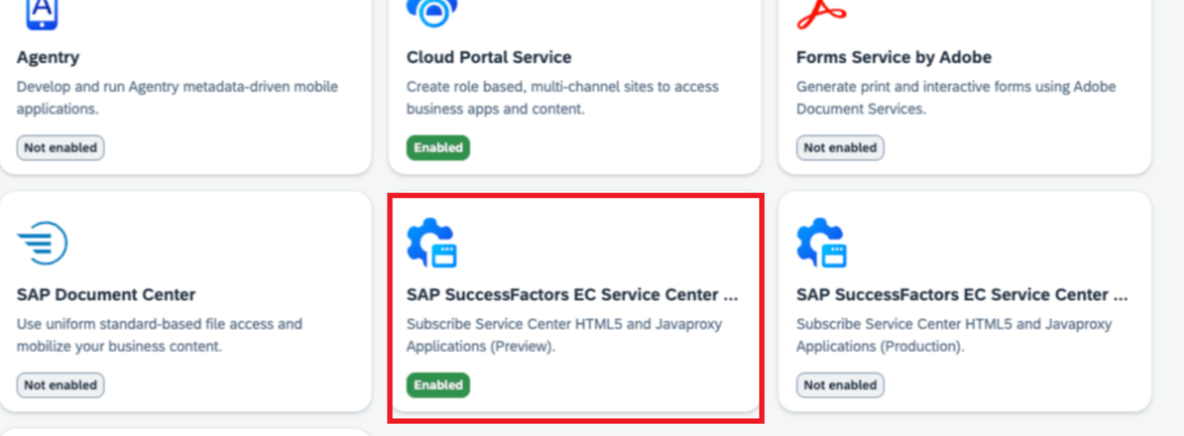Click the SAP Document Center lines icon
Screen dimensions: 1184x436
[x=42, y=243]
